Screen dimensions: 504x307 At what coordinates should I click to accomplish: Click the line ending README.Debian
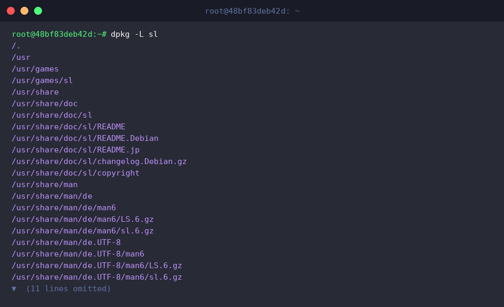[85, 138]
